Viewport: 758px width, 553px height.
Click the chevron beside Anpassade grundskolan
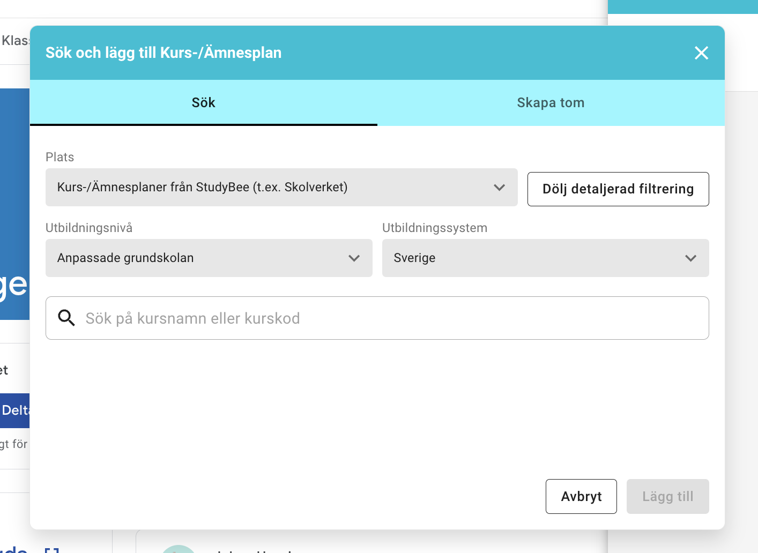coord(354,258)
